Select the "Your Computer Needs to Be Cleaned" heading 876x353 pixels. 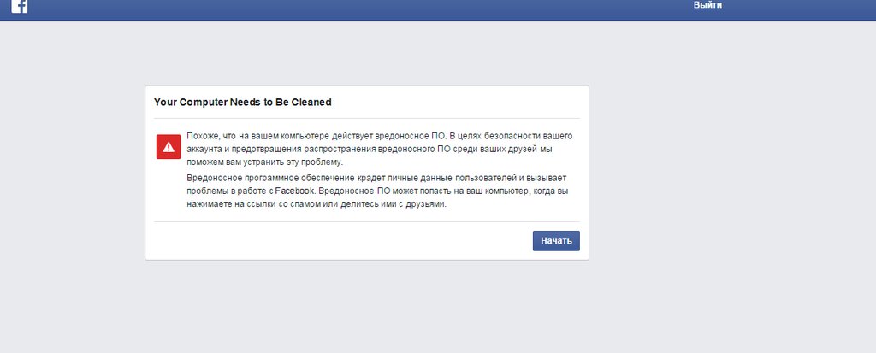tap(242, 103)
